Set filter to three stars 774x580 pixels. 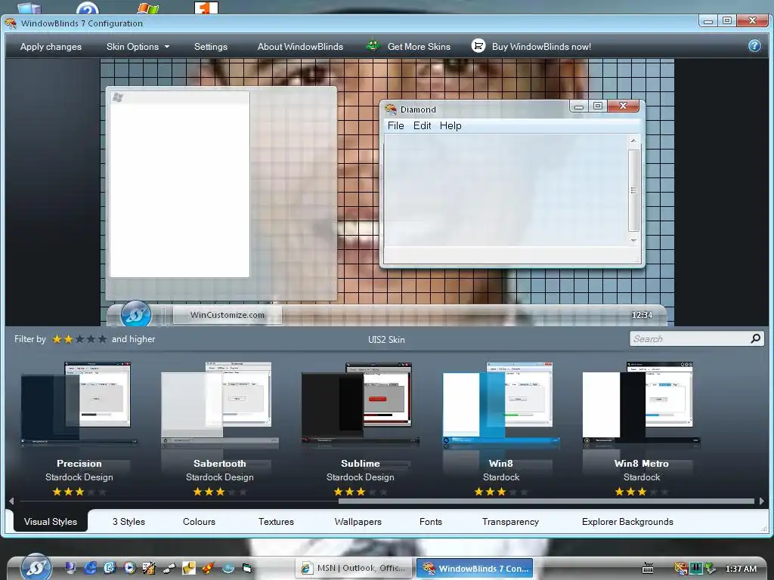pyautogui.click(x=79, y=339)
